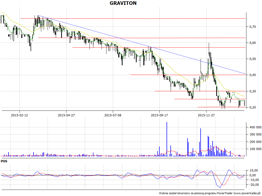Click the 400 000 volume axis label
The image size is (262, 196).
point(255,127)
